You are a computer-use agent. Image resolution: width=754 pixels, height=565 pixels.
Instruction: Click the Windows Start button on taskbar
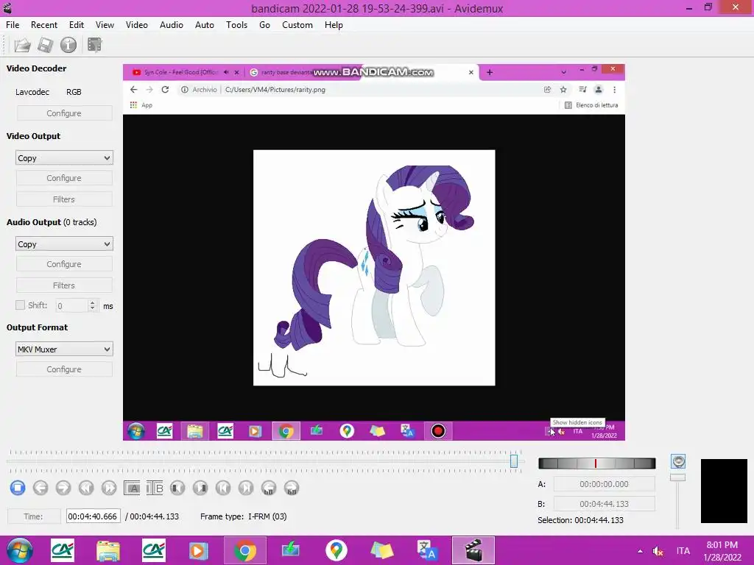20,550
